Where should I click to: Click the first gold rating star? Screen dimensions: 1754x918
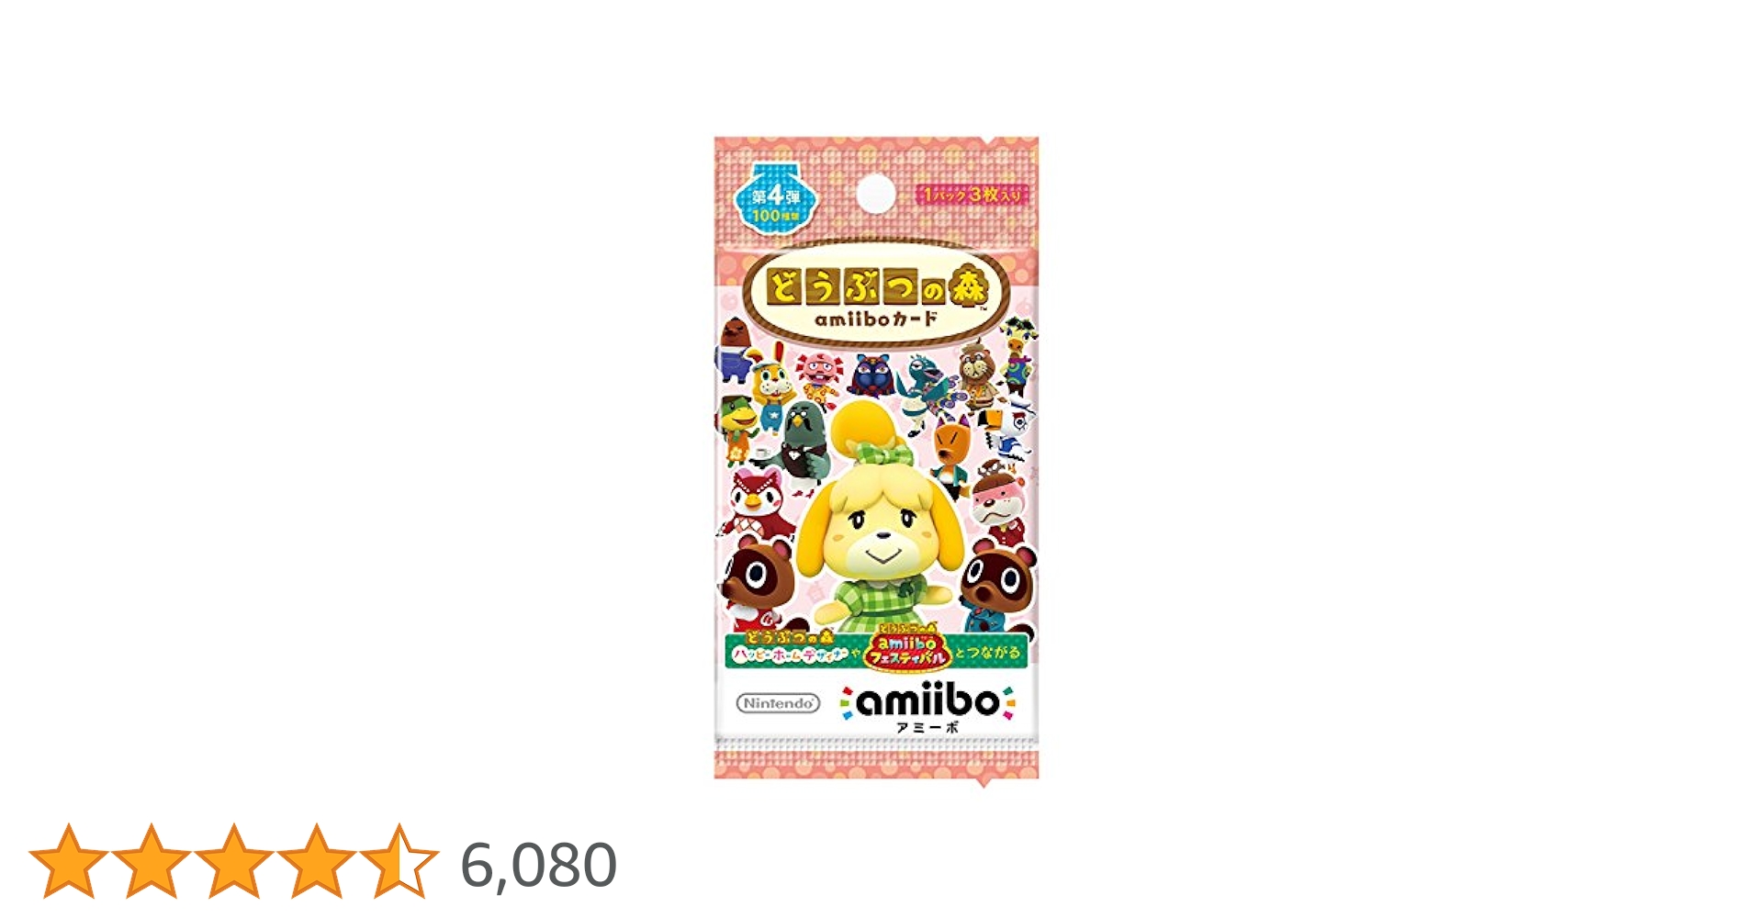point(69,861)
